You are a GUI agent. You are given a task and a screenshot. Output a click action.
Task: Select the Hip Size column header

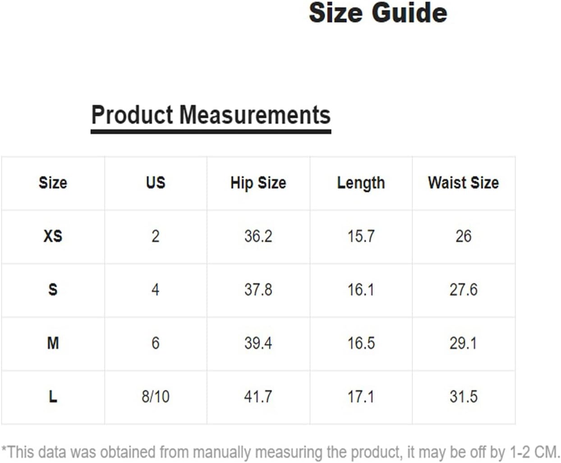pyautogui.click(x=258, y=183)
